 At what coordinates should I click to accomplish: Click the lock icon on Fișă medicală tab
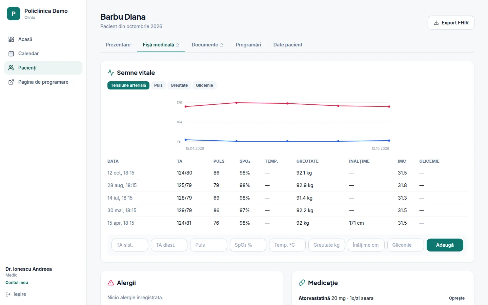(178, 45)
